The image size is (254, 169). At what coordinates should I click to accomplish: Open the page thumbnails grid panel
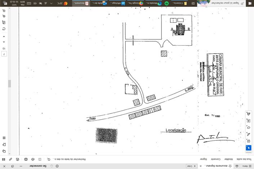click(x=4, y=138)
